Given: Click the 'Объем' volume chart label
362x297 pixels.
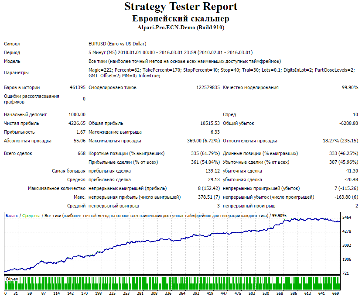Looking at the screenshot, I should 12,279.
